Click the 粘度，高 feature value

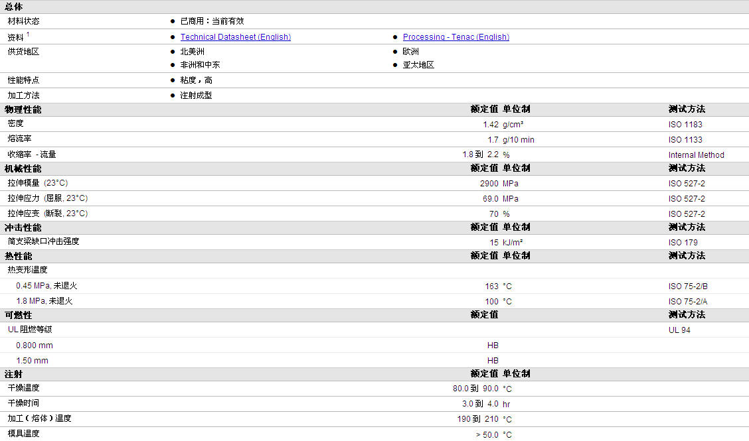(x=197, y=80)
